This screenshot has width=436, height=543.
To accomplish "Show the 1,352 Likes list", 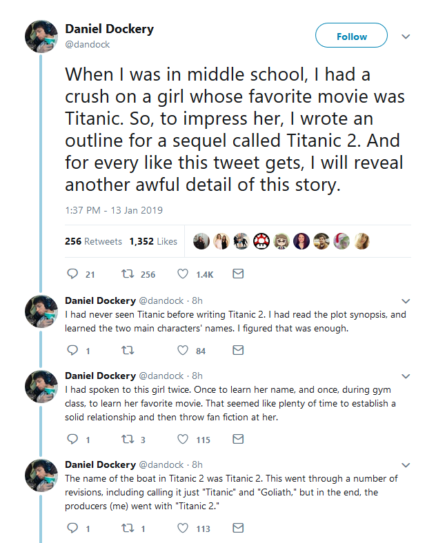I will [x=152, y=242].
